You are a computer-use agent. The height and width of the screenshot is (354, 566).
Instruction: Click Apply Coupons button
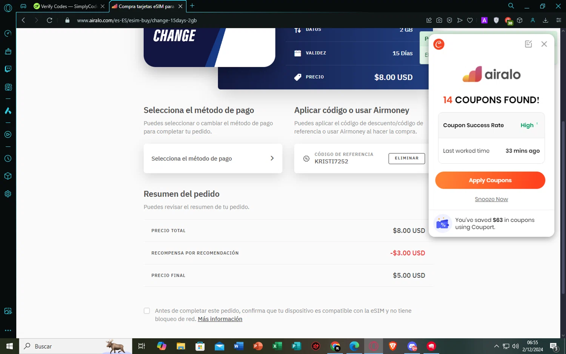(x=490, y=180)
